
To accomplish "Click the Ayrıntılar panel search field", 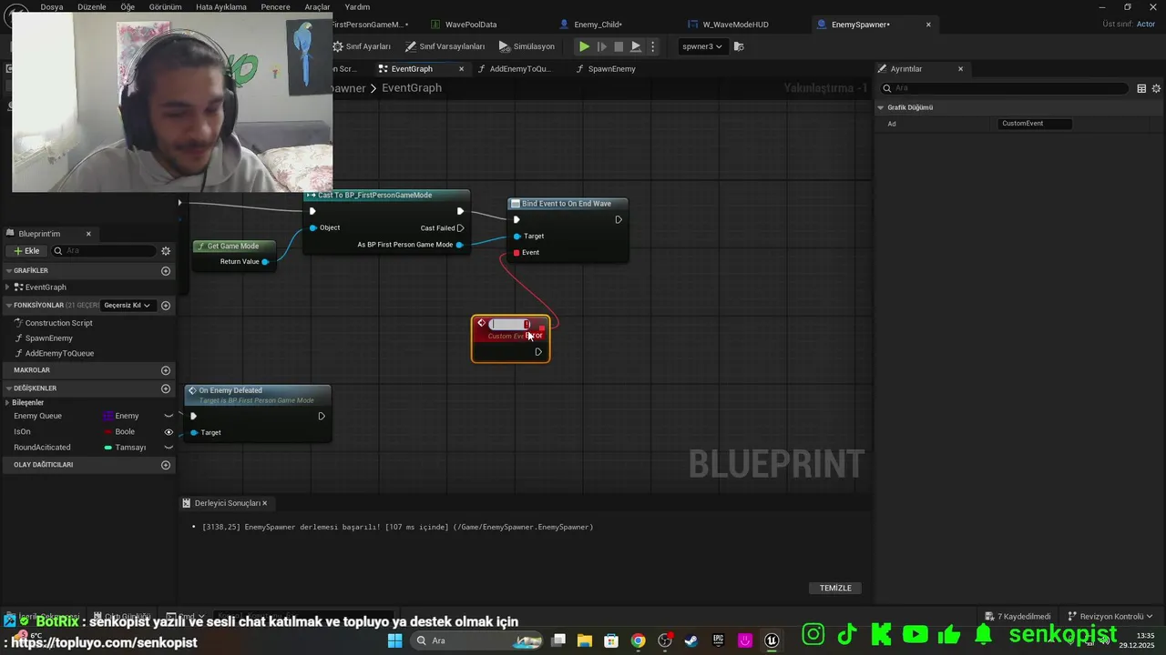I will [x=1005, y=88].
